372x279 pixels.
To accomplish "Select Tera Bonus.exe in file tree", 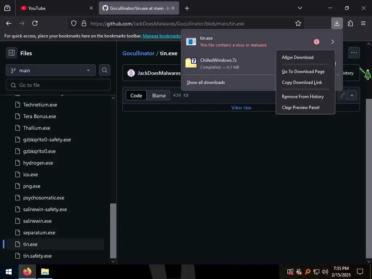I will pyautogui.click(x=39, y=116).
